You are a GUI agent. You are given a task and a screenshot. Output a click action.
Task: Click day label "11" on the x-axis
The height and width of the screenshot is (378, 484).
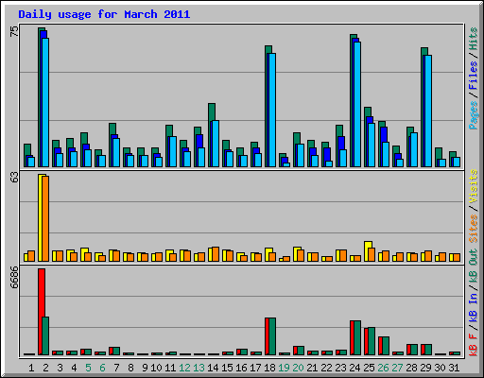tap(170, 368)
